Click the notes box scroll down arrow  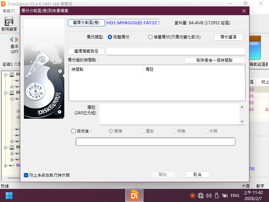point(242,122)
